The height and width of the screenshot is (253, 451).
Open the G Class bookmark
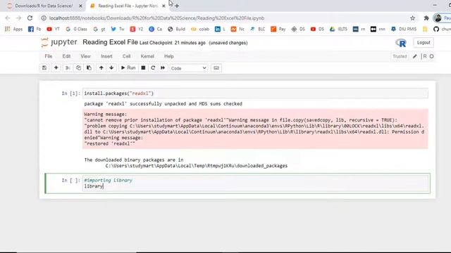(x=76, y=29)
